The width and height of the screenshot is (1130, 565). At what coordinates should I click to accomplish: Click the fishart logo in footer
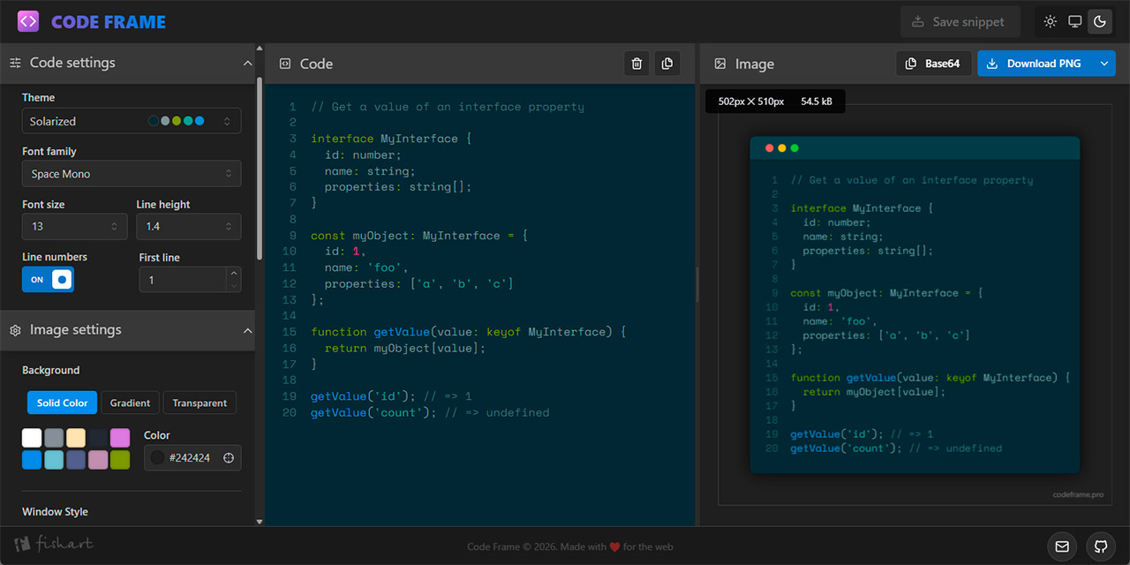pos(54,544)
